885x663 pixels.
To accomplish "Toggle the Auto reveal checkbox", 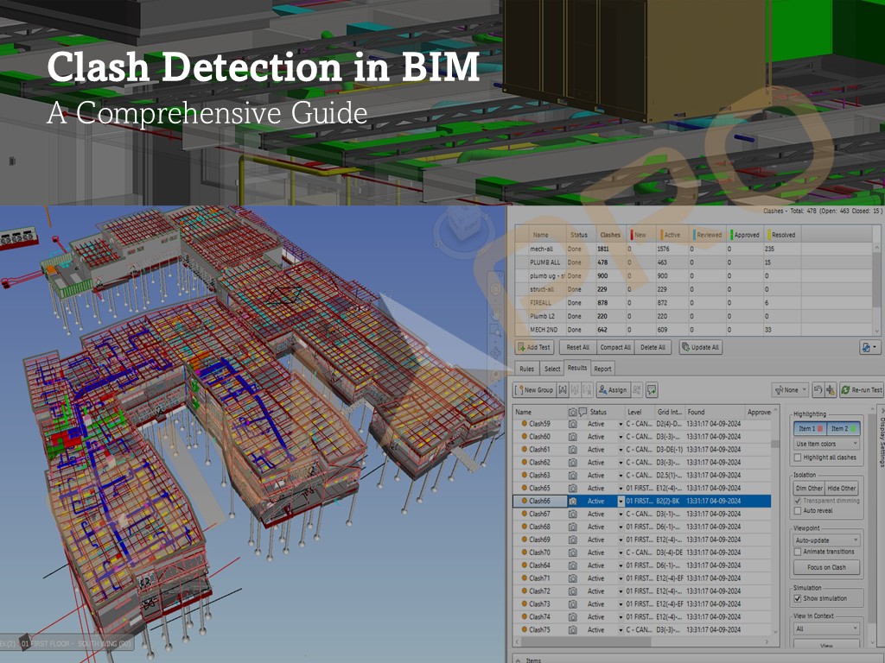I will (798, 511).
